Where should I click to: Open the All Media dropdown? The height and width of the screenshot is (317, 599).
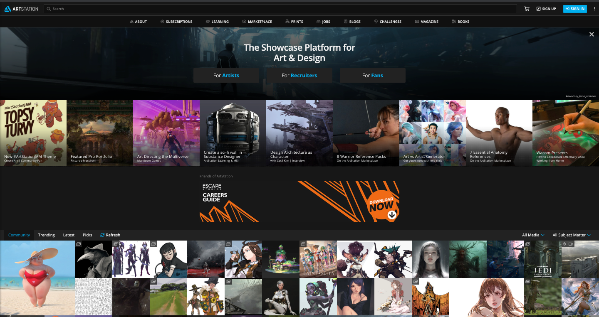pyautogui.click(x=532, y=235)
